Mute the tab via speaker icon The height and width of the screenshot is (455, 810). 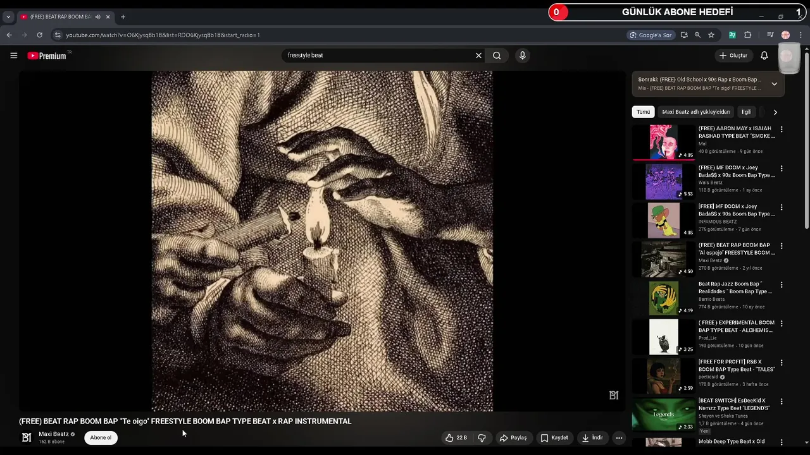click(x=97, y=17)
